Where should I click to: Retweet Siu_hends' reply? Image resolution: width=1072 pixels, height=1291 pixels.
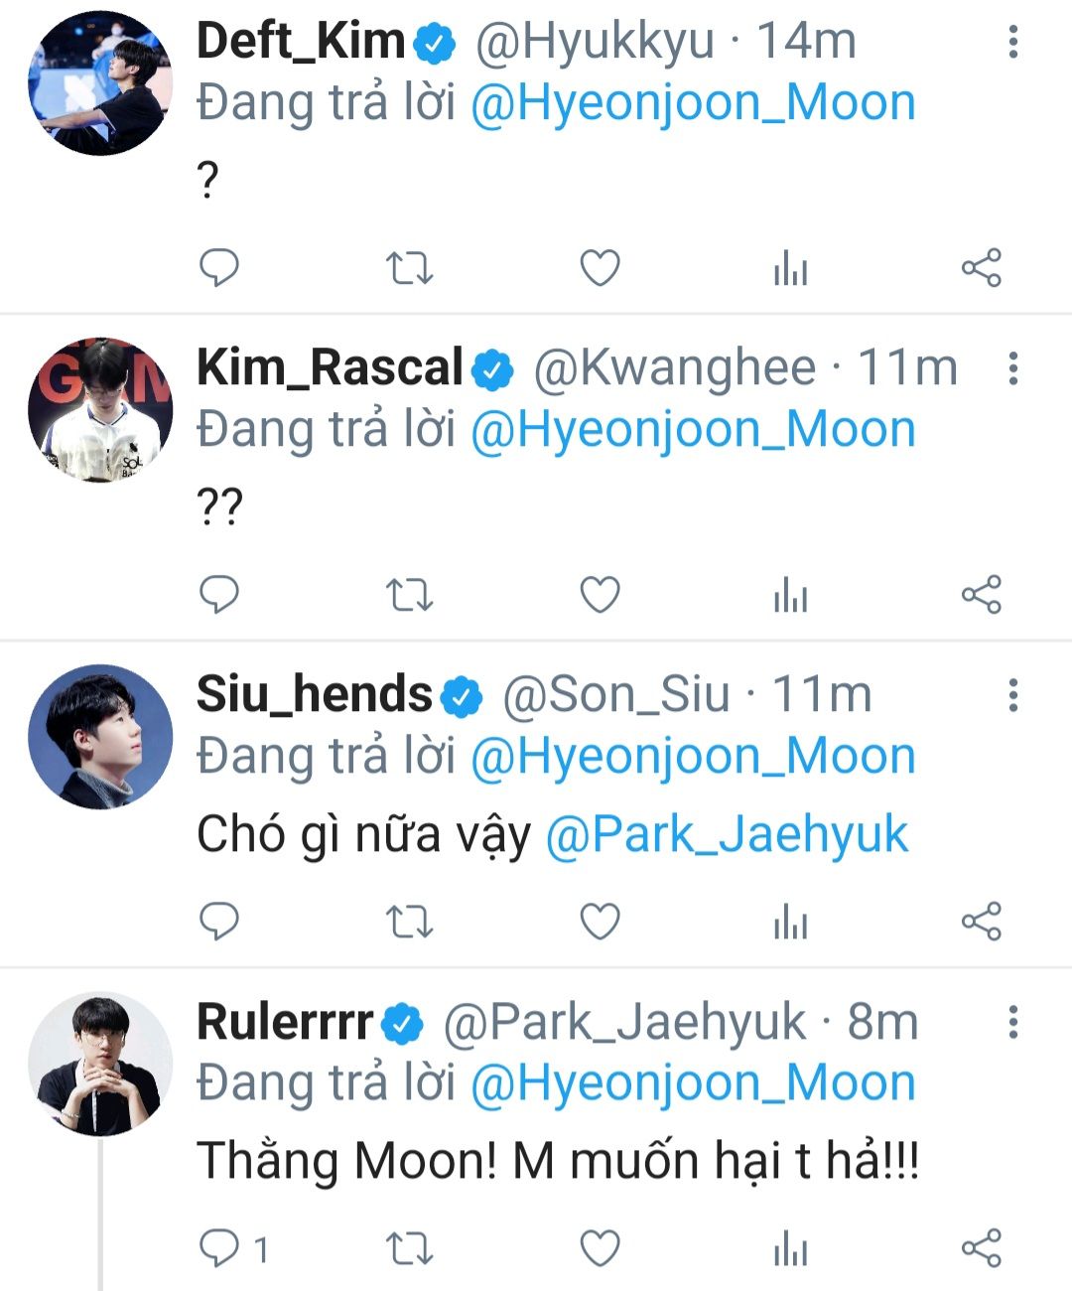point(409,922)
